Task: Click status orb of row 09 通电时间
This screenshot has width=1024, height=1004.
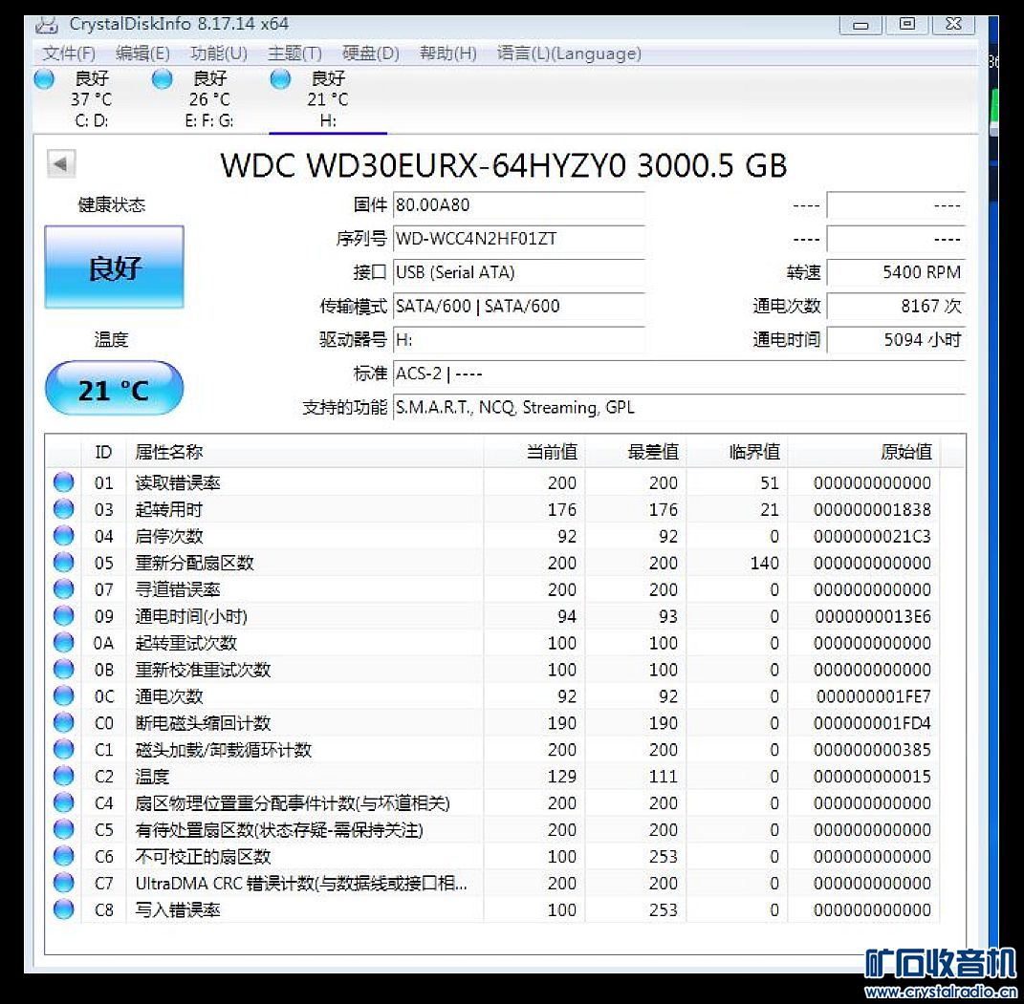Action: 63,616
